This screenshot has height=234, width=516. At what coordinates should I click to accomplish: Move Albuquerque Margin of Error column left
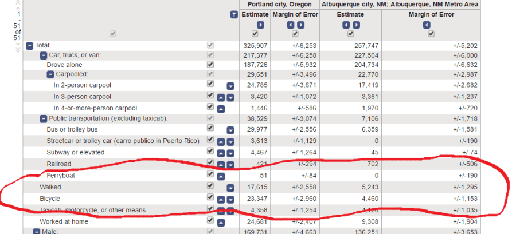tap(427, 25)
